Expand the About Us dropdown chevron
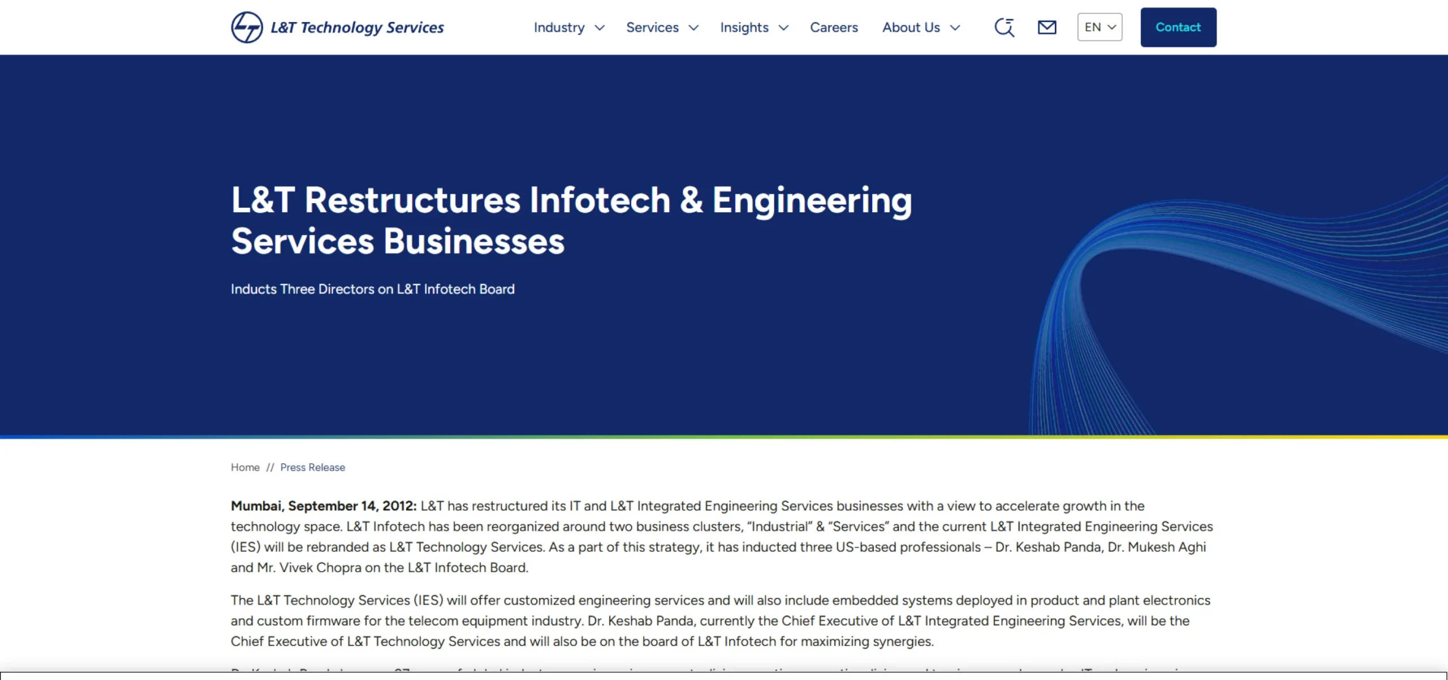 [955, 28]
